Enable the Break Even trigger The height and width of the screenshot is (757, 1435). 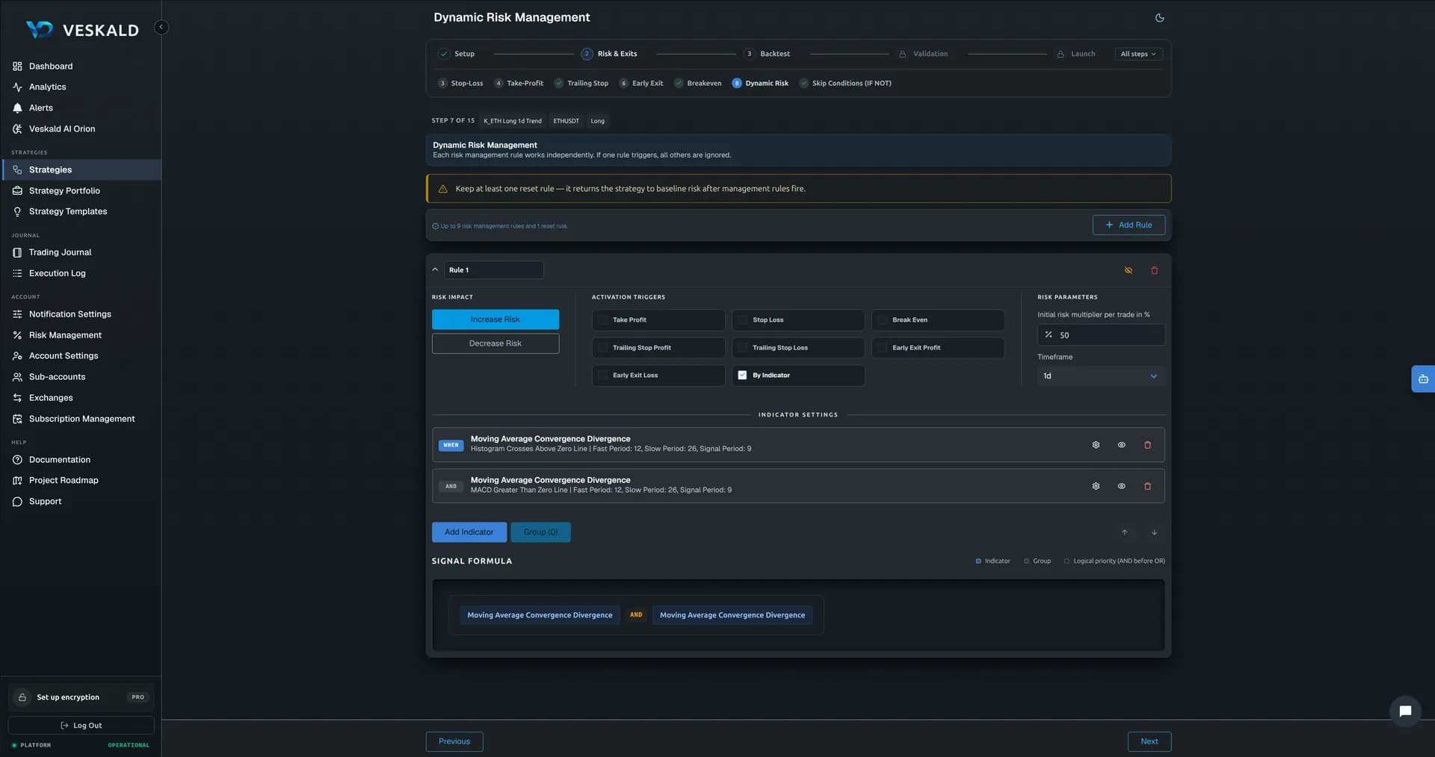pyautogui.click(x=938, y=320)
